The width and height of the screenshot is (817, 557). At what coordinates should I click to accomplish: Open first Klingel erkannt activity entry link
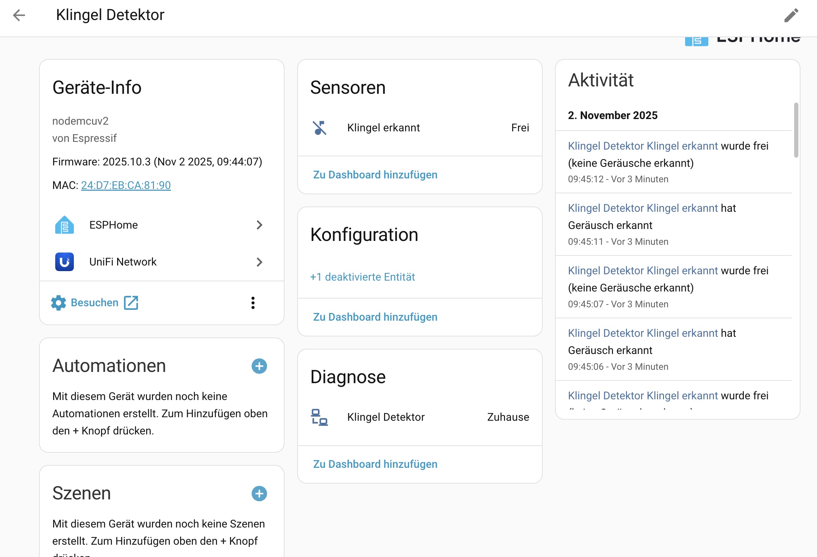[643, 146]
